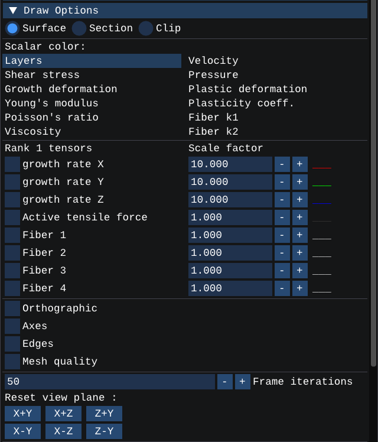This screenshot has height=442, width=378.
Task: Enable Fiber 4 checkbox
Action: [x=12, y=288]
